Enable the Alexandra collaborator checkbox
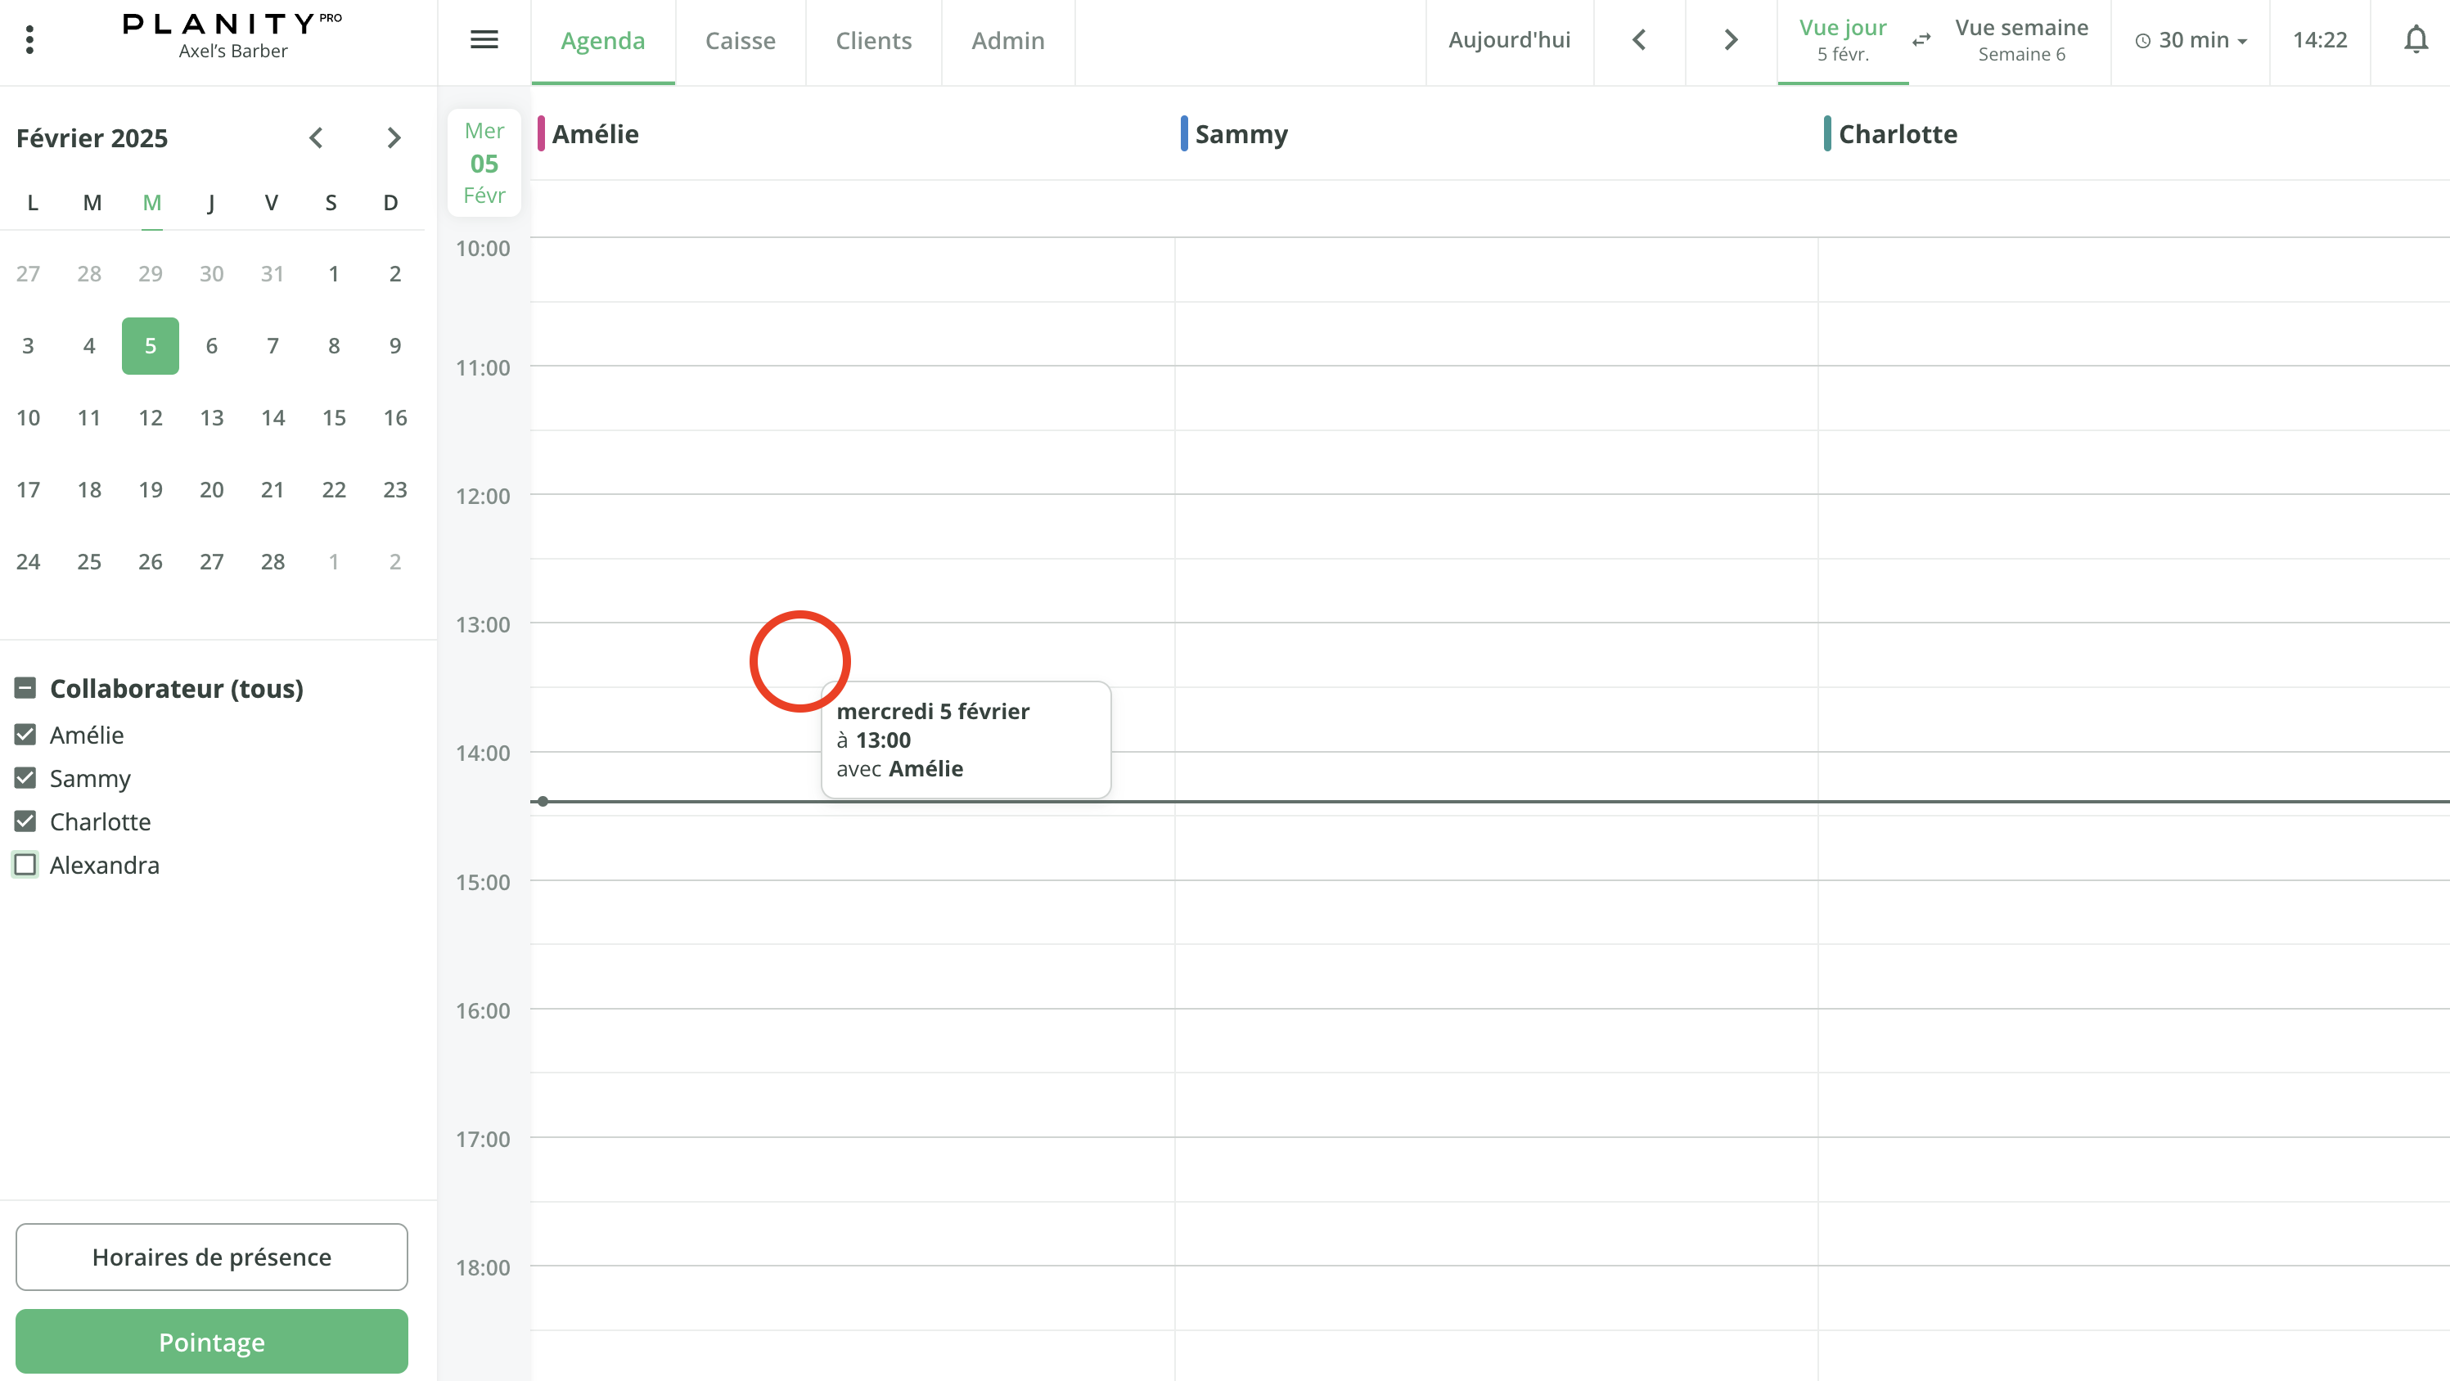Viewport: 2450px width, 1381px height. [x=25, y=865]
